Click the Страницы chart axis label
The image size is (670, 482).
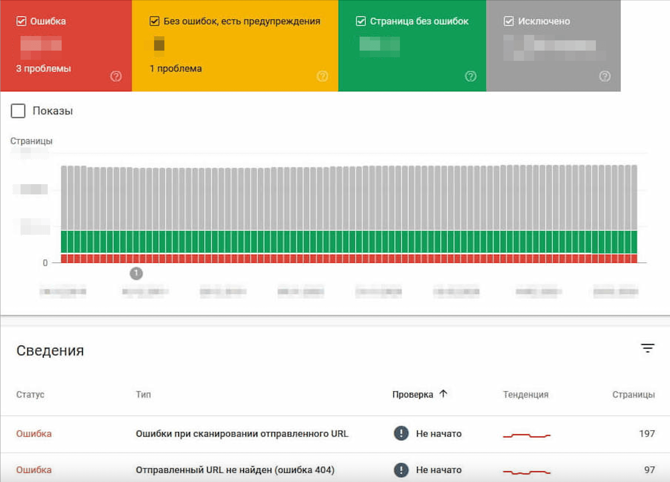coord(31,141)
